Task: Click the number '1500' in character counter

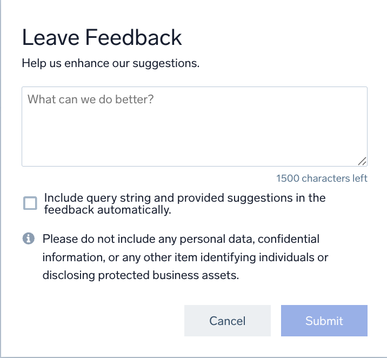Action: [288, 178]
